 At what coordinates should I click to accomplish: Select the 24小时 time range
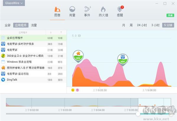142,25
